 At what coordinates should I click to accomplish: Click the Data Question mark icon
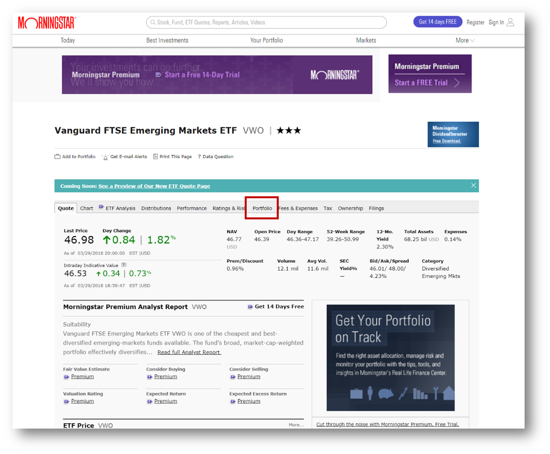199,156
